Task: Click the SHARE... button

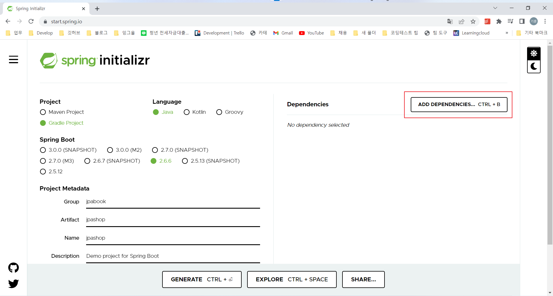Action: point(363,279)
